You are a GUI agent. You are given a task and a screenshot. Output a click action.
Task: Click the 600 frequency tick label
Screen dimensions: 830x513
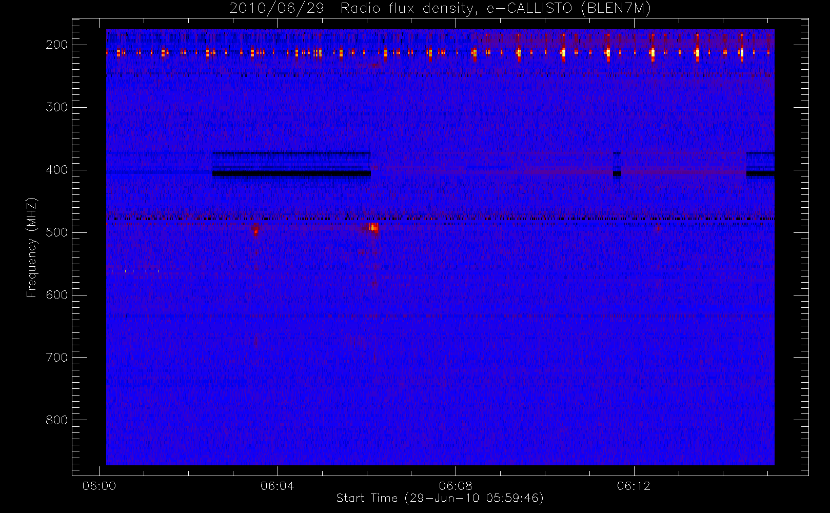tap(57, 295)
